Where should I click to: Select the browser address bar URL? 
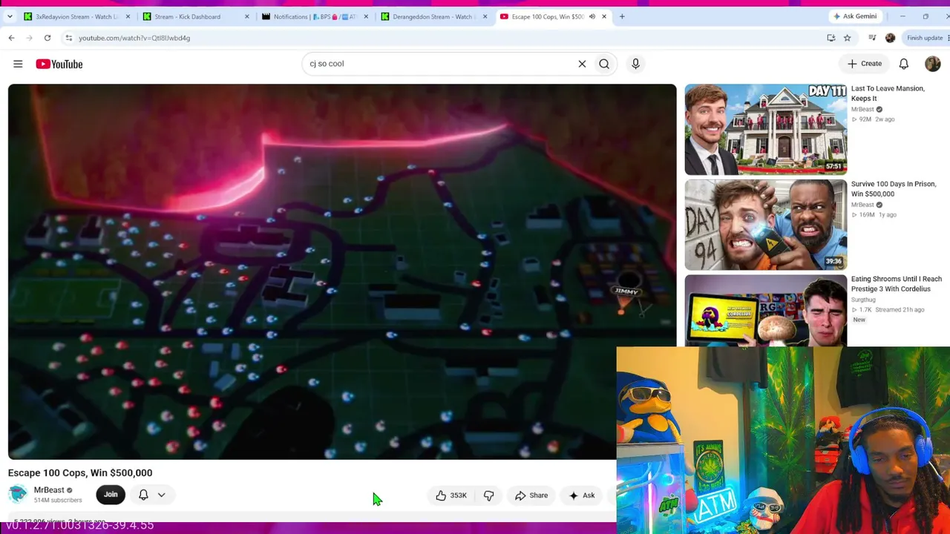(x=134, y=38)
